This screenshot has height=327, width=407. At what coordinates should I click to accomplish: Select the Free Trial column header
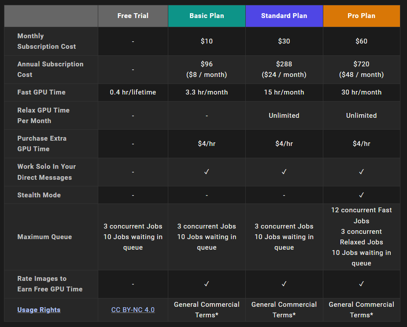[133, 16]
